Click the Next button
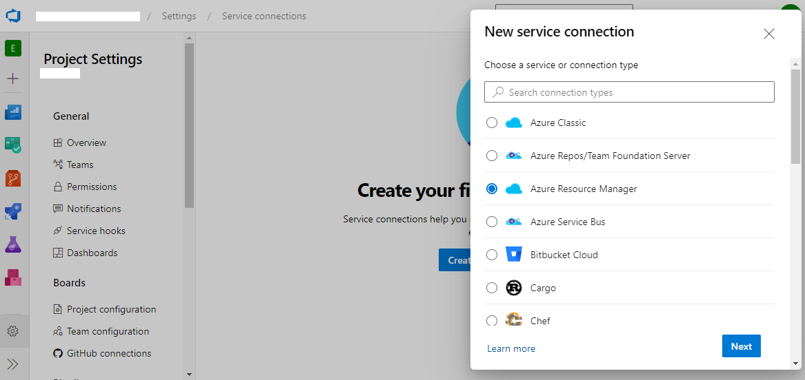Image resolution: width=805 pixels, height=380 pixels. pos(742,346)
